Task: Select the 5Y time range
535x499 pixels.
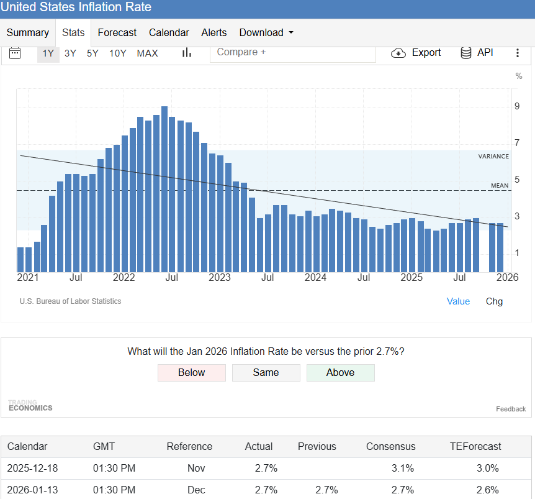Action: point(92,53)
